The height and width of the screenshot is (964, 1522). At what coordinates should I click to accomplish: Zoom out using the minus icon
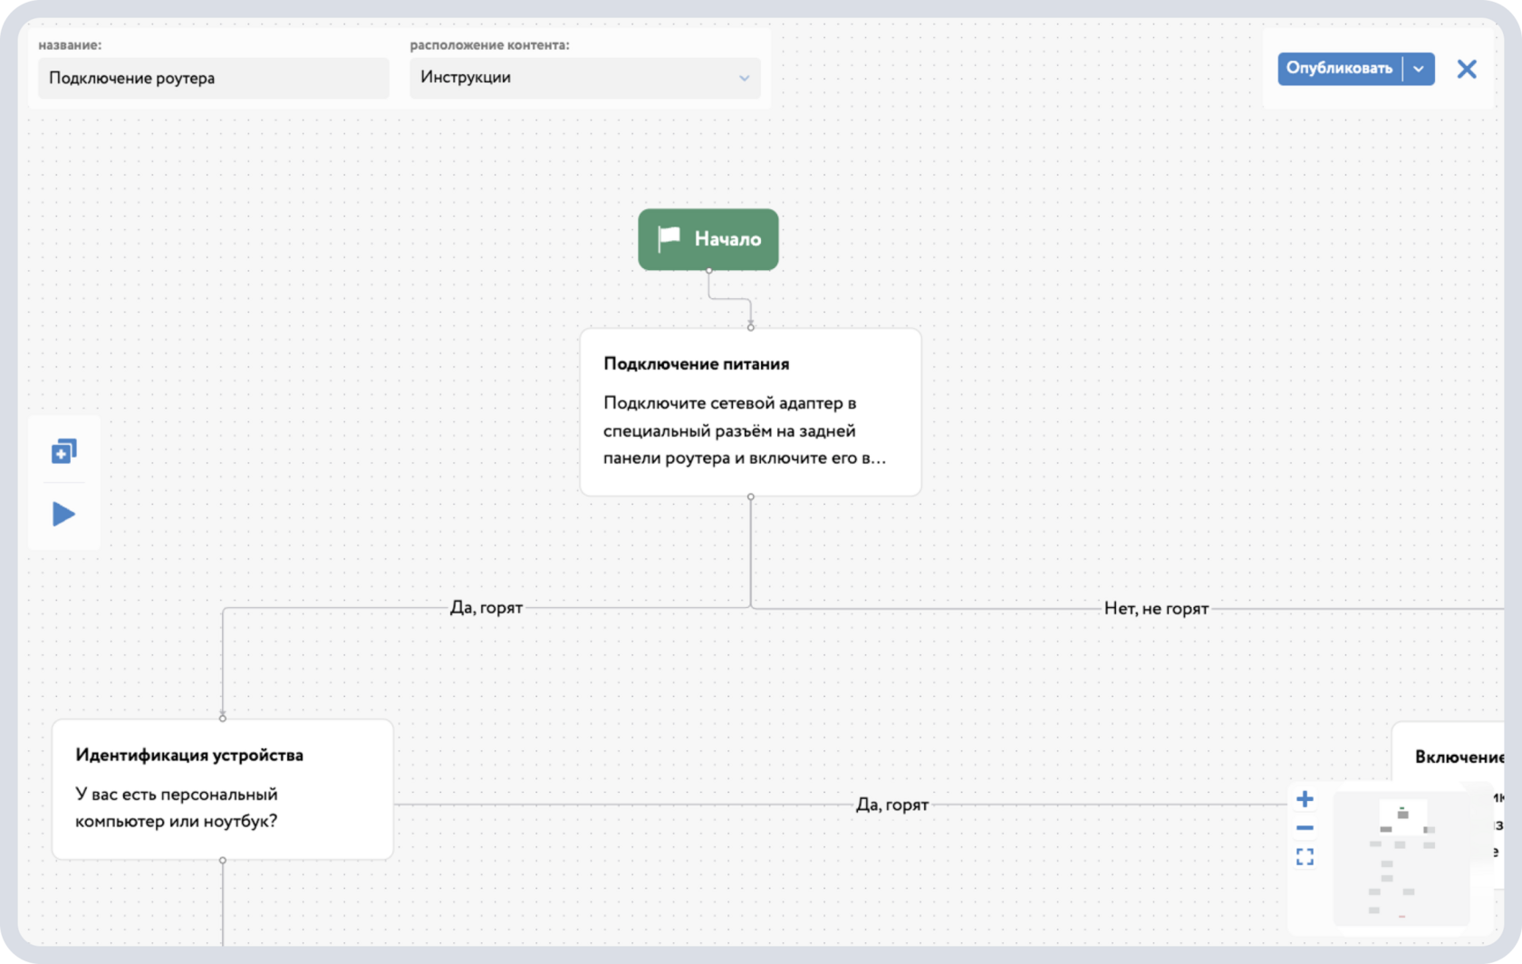pos(1305,827)
